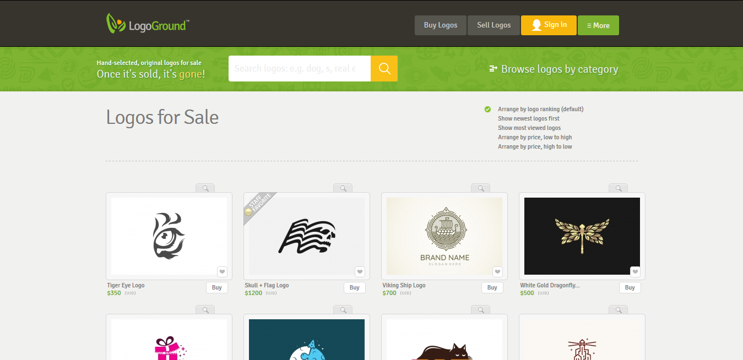743x360 pixels.
Task: Buy the Tiger Eye Logo
Action: click(x=217, y=287)
